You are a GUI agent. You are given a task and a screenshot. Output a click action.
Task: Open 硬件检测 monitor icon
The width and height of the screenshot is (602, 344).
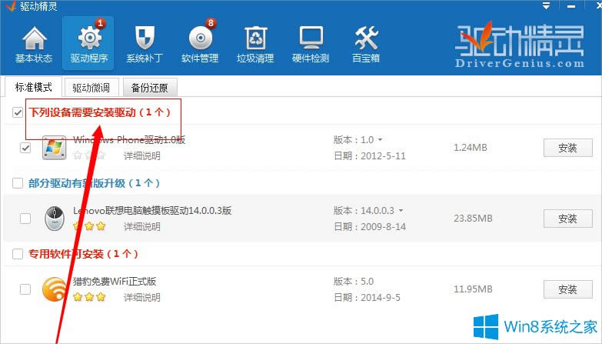[311, 38]
